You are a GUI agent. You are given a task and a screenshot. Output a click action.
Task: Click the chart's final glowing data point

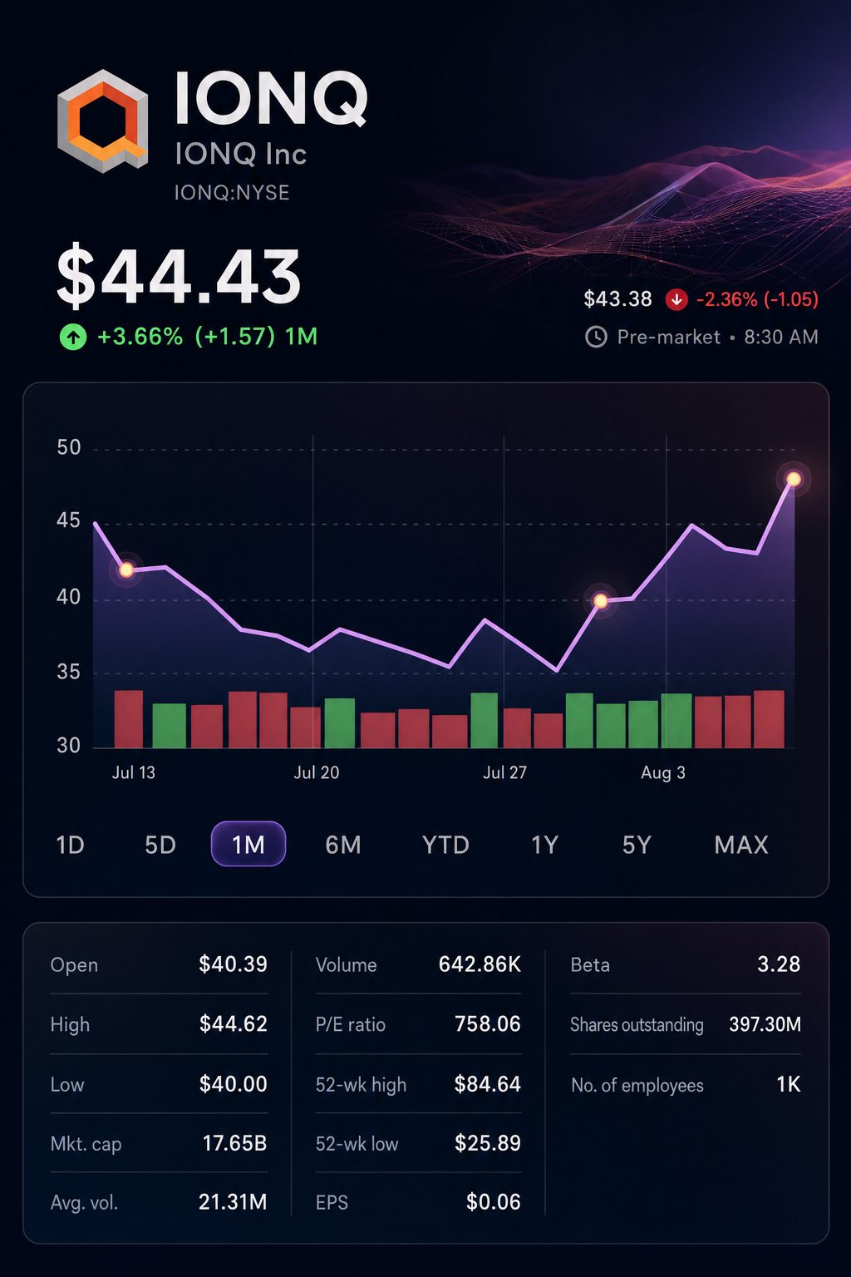pos(794,479)
